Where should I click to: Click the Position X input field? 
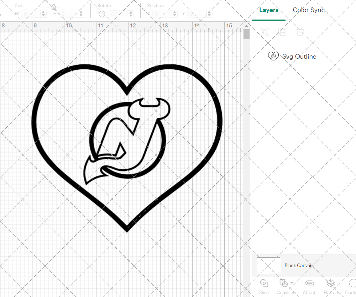(x=163, y=14)
